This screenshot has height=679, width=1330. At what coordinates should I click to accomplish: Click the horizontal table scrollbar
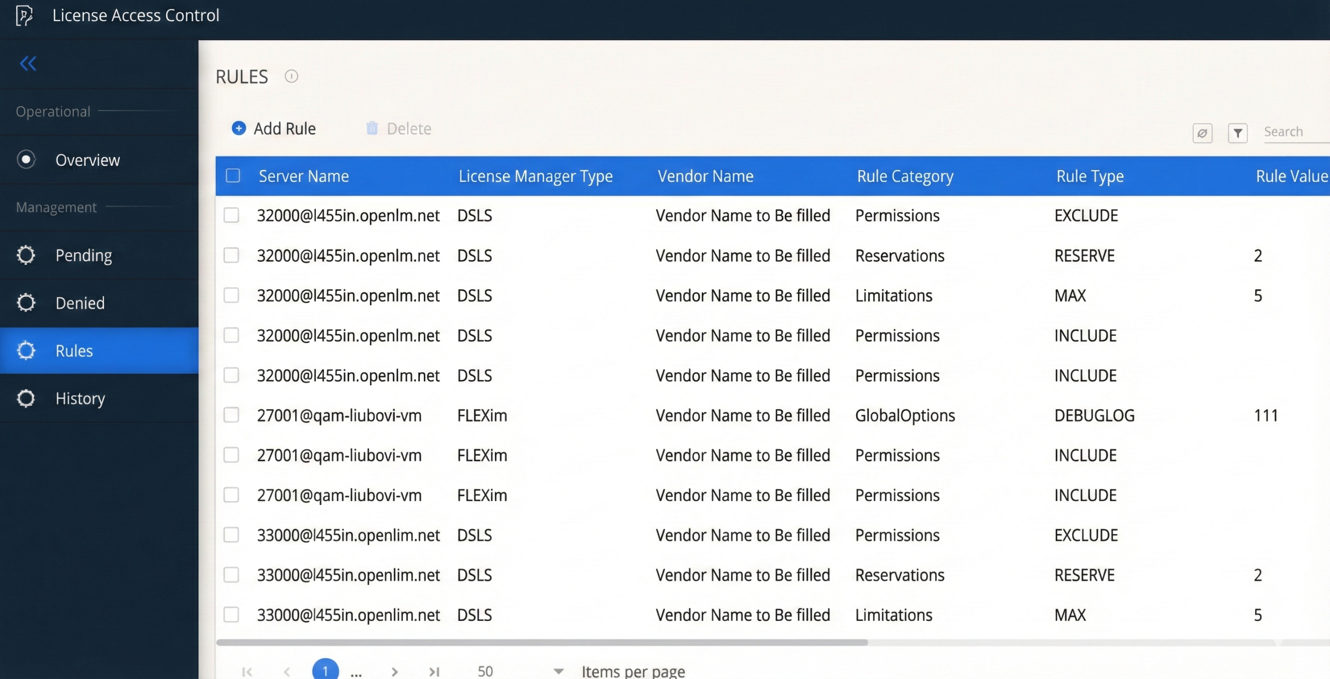click(x=542, y=642)
